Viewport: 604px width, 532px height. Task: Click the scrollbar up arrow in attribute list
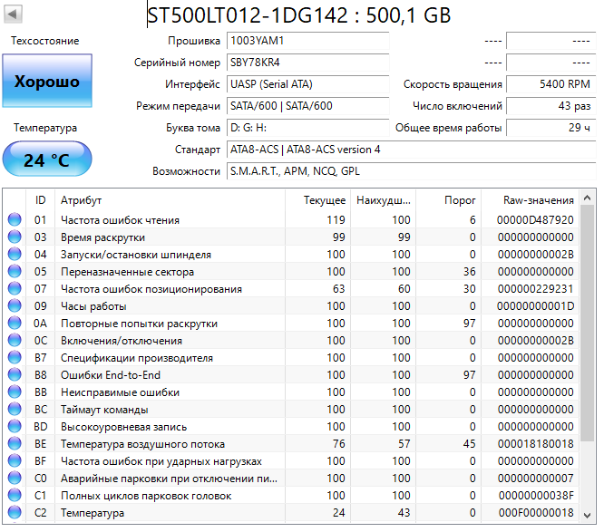[587, 198]
